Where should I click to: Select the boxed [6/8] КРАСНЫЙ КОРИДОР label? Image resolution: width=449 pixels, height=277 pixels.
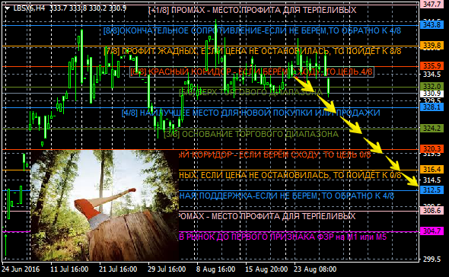[252, 72]
